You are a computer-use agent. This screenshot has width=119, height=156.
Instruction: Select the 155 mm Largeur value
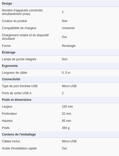(67, 107)
